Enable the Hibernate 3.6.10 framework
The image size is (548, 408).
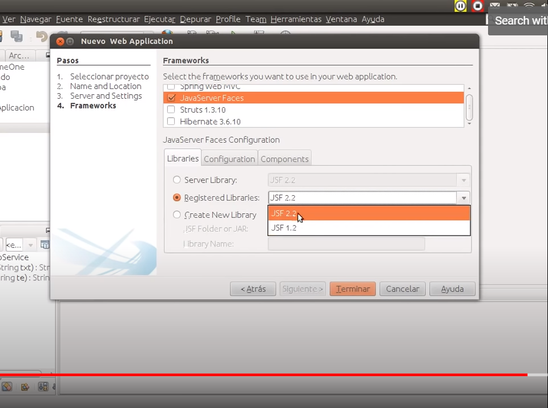click(171, 122)
